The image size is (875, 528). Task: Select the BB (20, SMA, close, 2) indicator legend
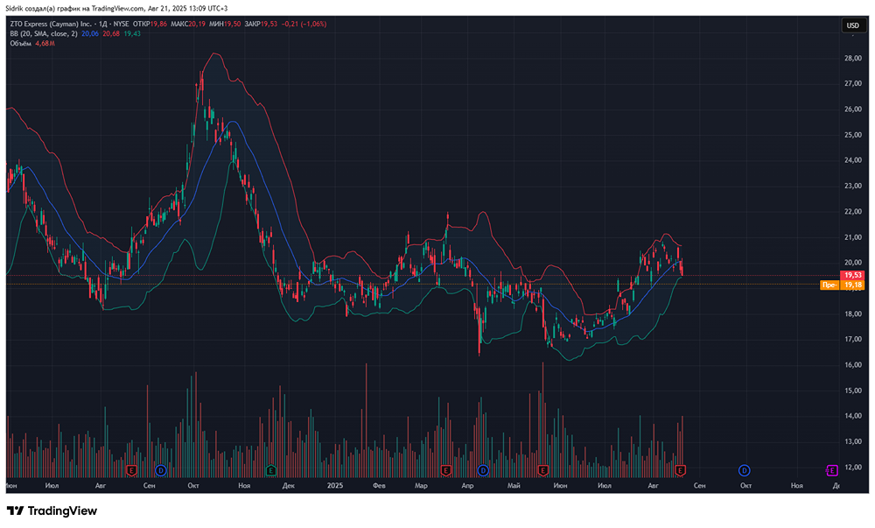coord(44,33)
